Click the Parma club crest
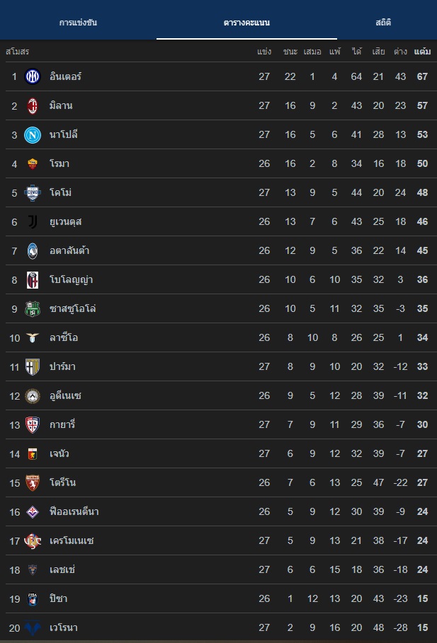 pos(33,366)
